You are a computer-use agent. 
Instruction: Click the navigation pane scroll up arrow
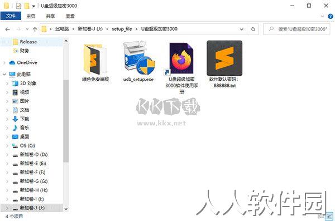point(66,41)
